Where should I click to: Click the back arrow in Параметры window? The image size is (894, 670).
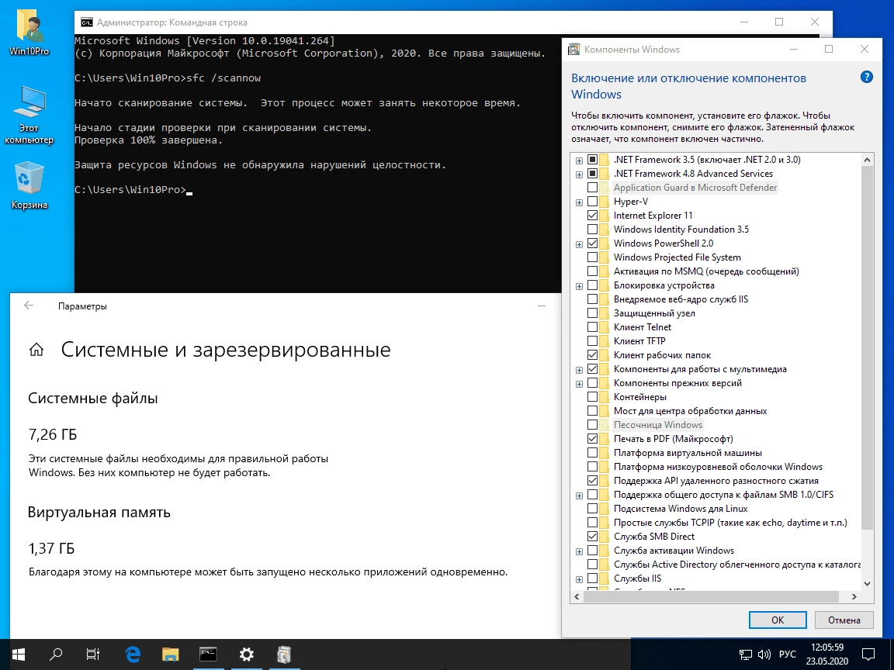(29, 306)
